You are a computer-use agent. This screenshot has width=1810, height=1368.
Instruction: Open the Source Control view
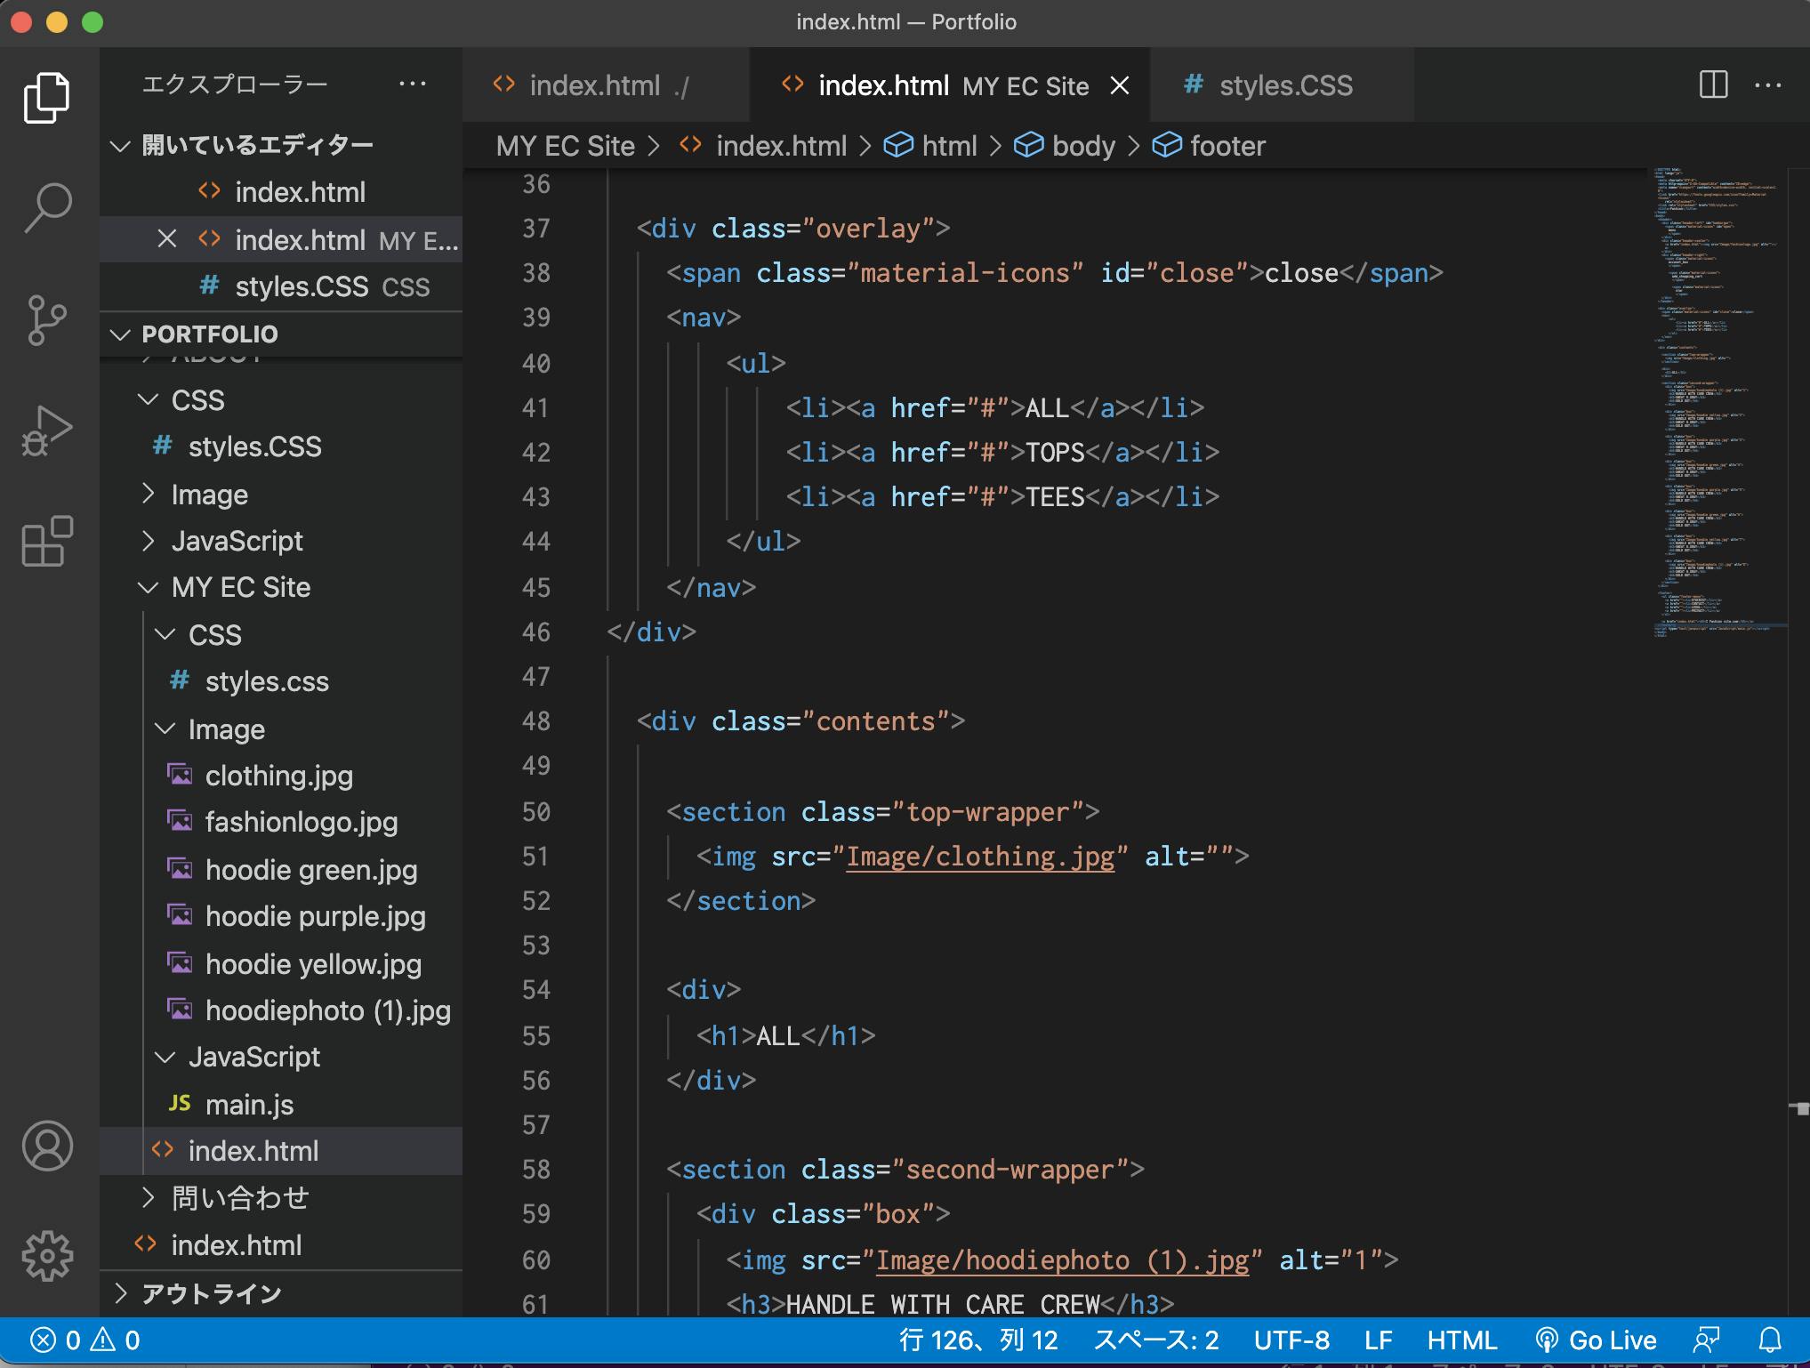click(47, 319)
